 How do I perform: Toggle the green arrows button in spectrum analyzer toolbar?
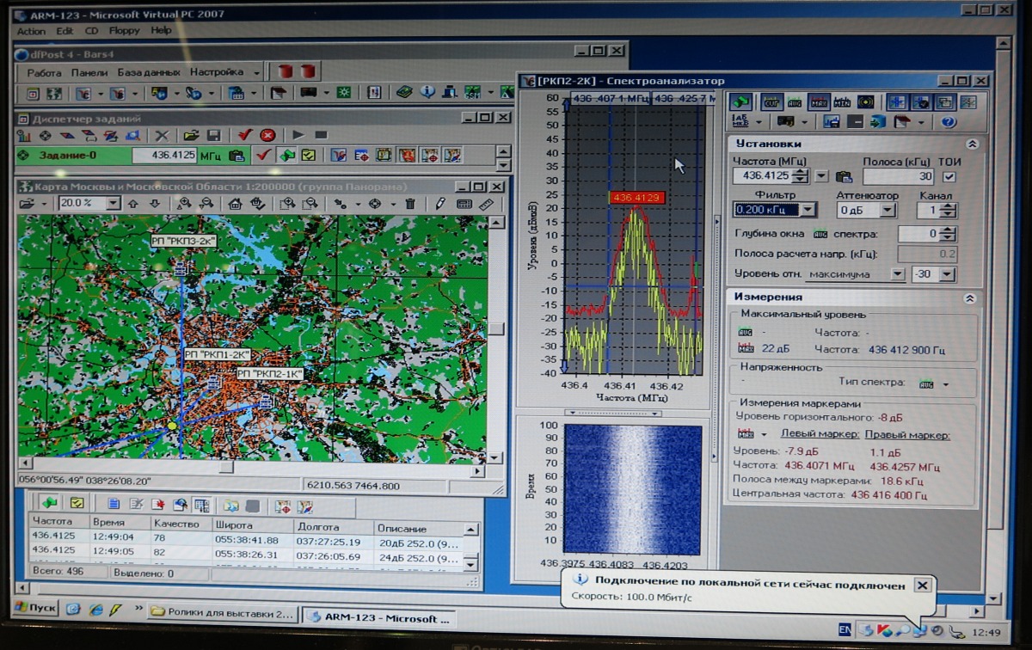[741, 101]
